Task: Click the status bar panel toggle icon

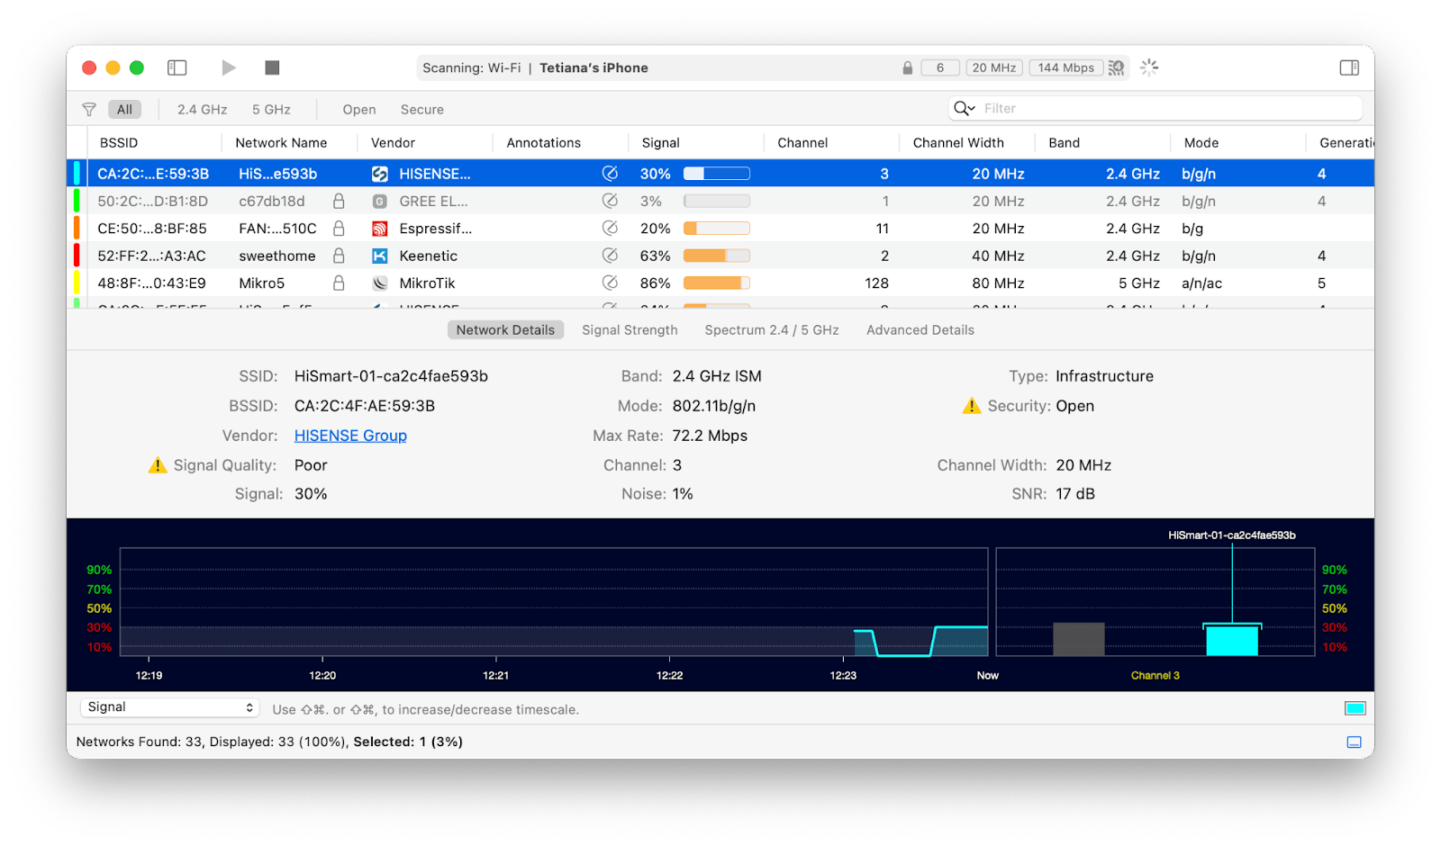Action: pyautogui.click(x=1355, y=742)
